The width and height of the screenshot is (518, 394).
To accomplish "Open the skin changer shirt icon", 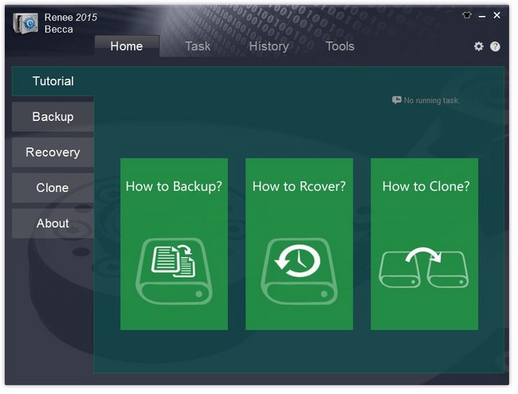I will pos(467,15).
